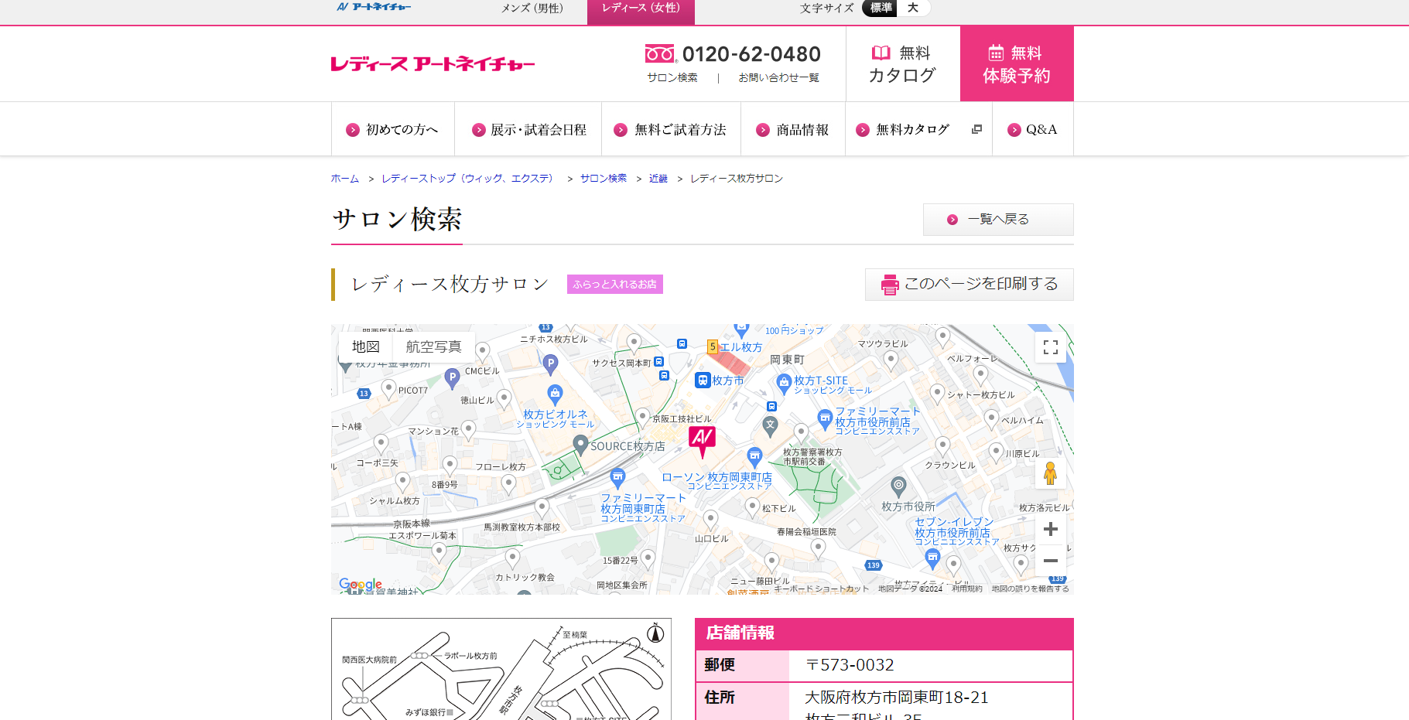Click the レディースアートネイチャー logo

click(433, 63)
